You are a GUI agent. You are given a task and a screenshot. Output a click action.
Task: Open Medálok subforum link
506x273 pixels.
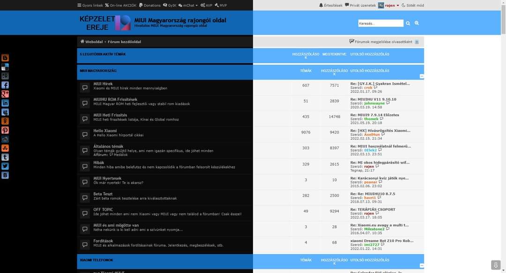(119, 155)
